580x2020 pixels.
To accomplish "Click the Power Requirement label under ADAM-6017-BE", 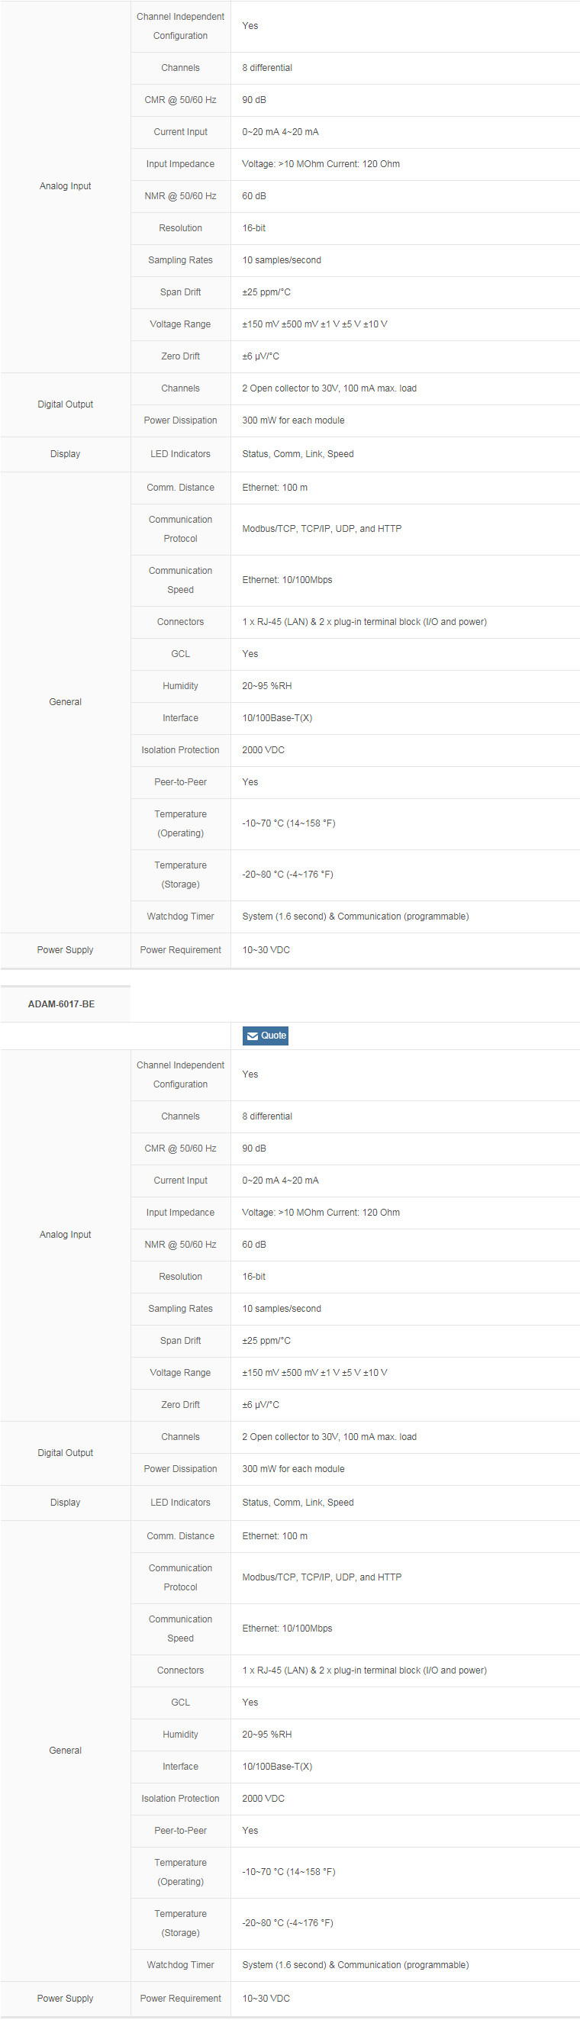I will 180,1998.
